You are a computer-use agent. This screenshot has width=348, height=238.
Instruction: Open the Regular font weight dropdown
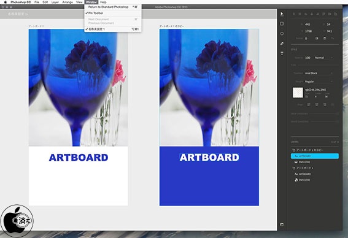pos(319,82)
